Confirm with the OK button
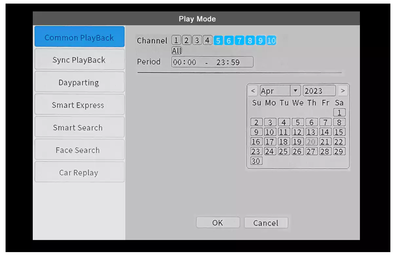Screen dimensions: 393x257 [x=218, y=223]
